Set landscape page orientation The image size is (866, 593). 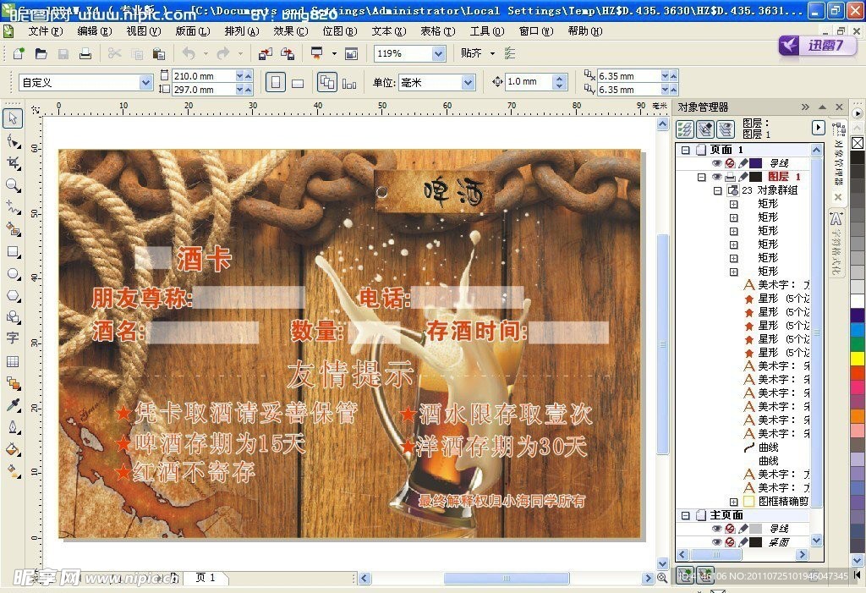[x=298, y=84]
